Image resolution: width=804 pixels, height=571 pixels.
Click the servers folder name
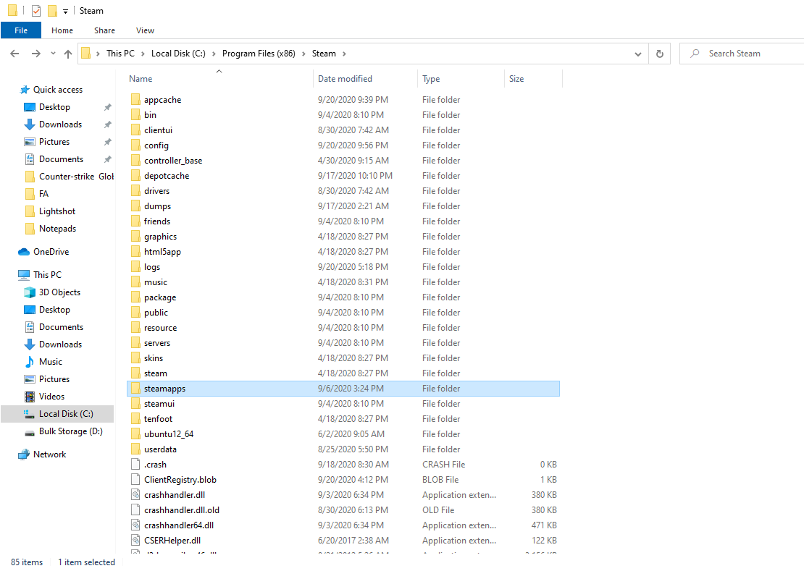coord(157,343)
